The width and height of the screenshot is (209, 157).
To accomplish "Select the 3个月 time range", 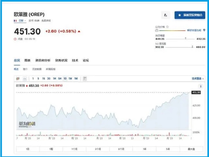I will (x=98, y=149).
